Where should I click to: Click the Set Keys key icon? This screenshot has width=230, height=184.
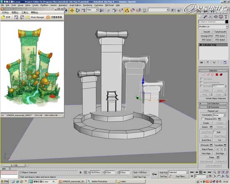click(154, 174)
